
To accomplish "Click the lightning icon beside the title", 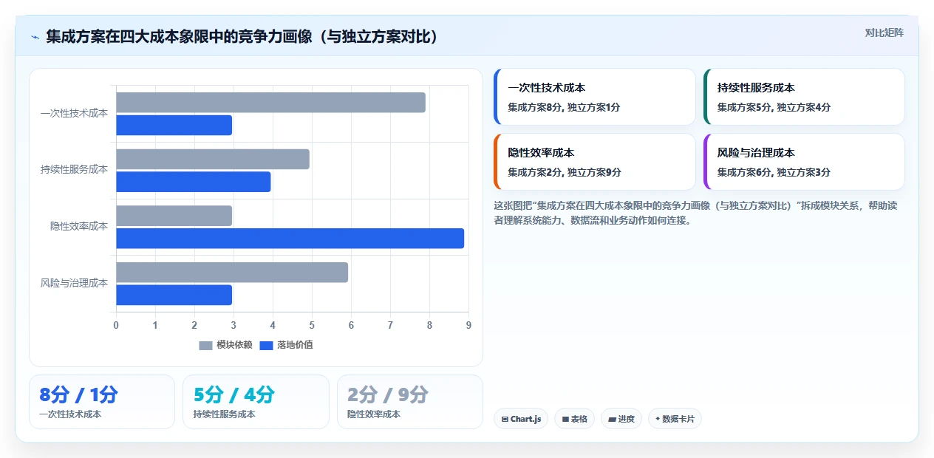I will click(35, 37).
